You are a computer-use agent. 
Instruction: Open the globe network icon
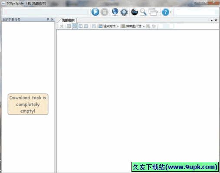(115, 12)
